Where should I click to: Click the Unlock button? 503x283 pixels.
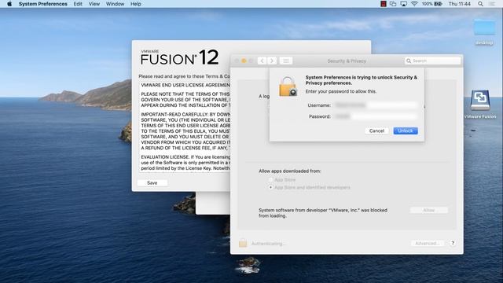click(406, 130)
